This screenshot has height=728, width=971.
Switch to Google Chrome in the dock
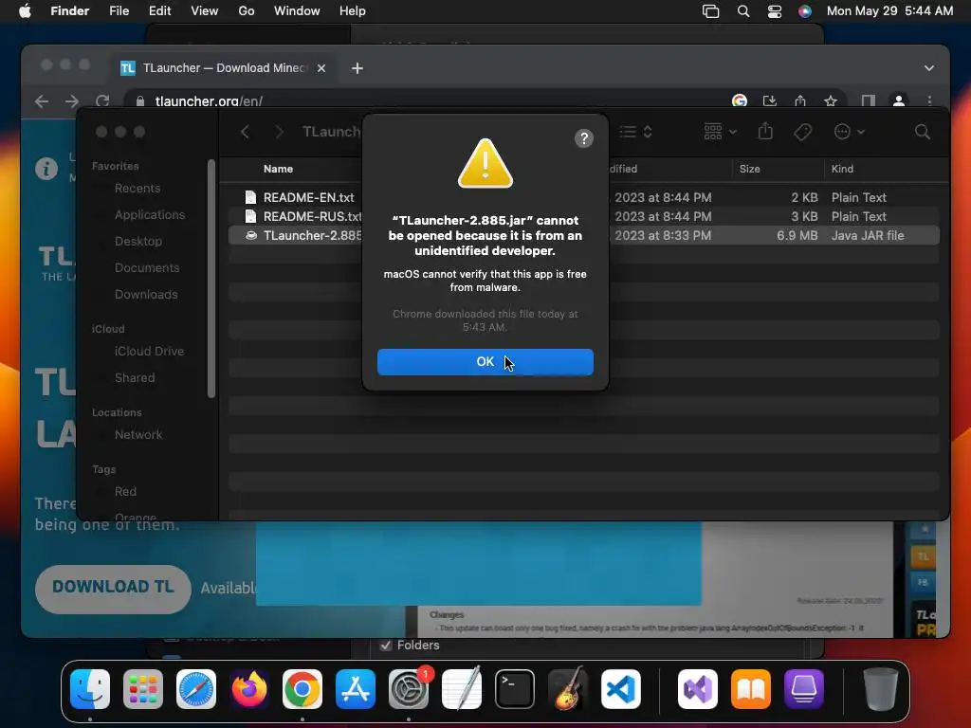(x=302, y=689)
